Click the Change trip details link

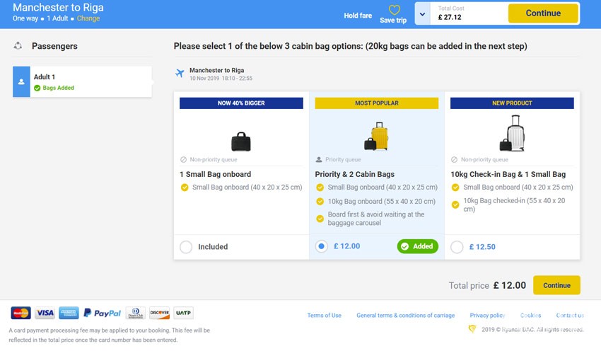click(x=88, y=18)
